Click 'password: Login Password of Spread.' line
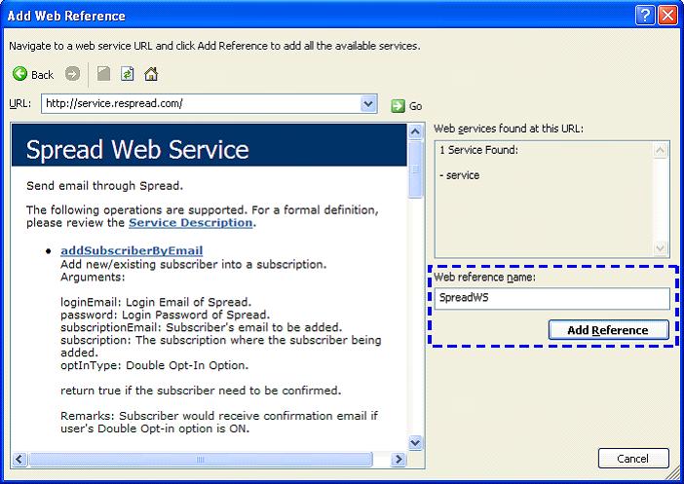Image resolution: width=684 pixels, height=484 pixels. tap(166, 315)
